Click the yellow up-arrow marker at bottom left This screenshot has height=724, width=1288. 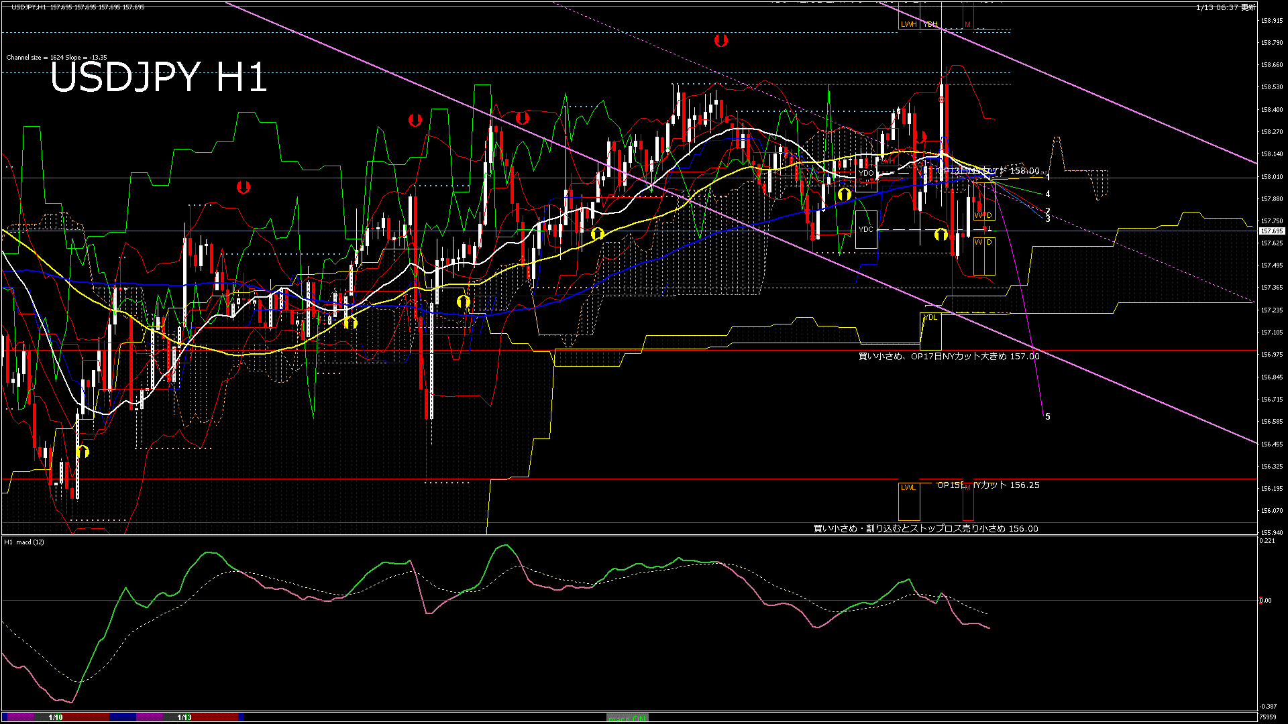(83, 452)
